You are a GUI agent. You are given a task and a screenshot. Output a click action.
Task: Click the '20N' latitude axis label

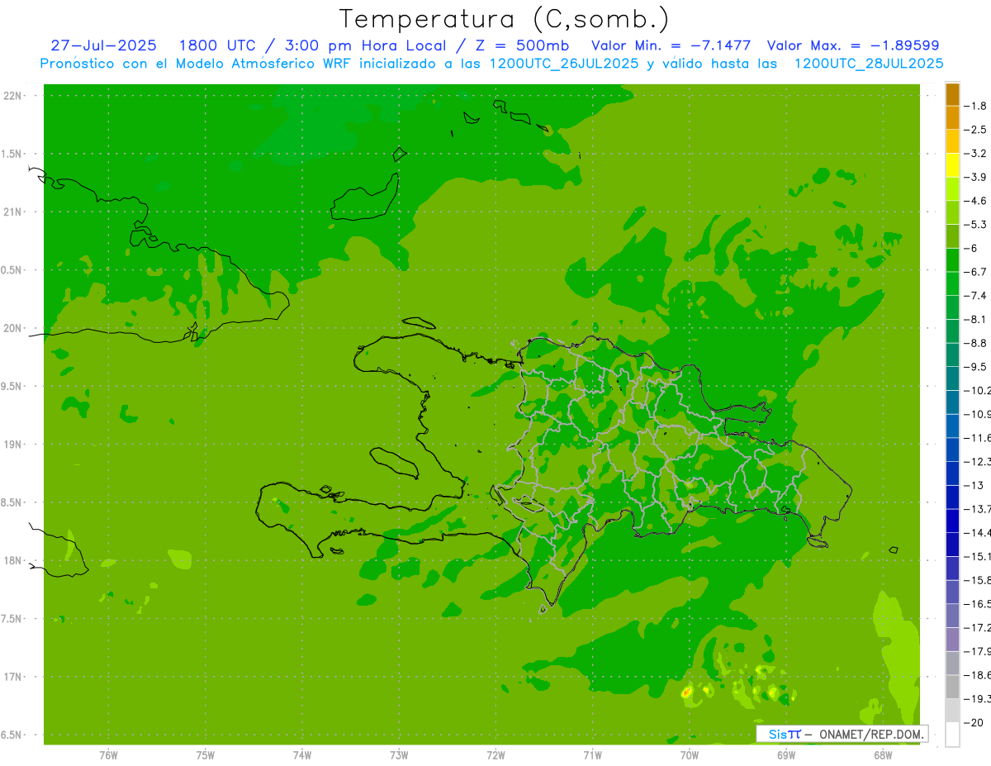pyautogui.click(x=12, y=328)
